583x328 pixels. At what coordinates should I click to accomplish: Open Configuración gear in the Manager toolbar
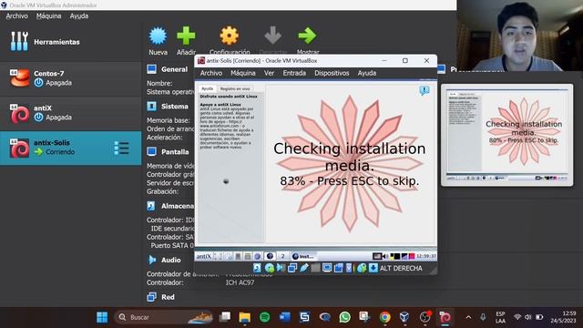tap(229, 36)
